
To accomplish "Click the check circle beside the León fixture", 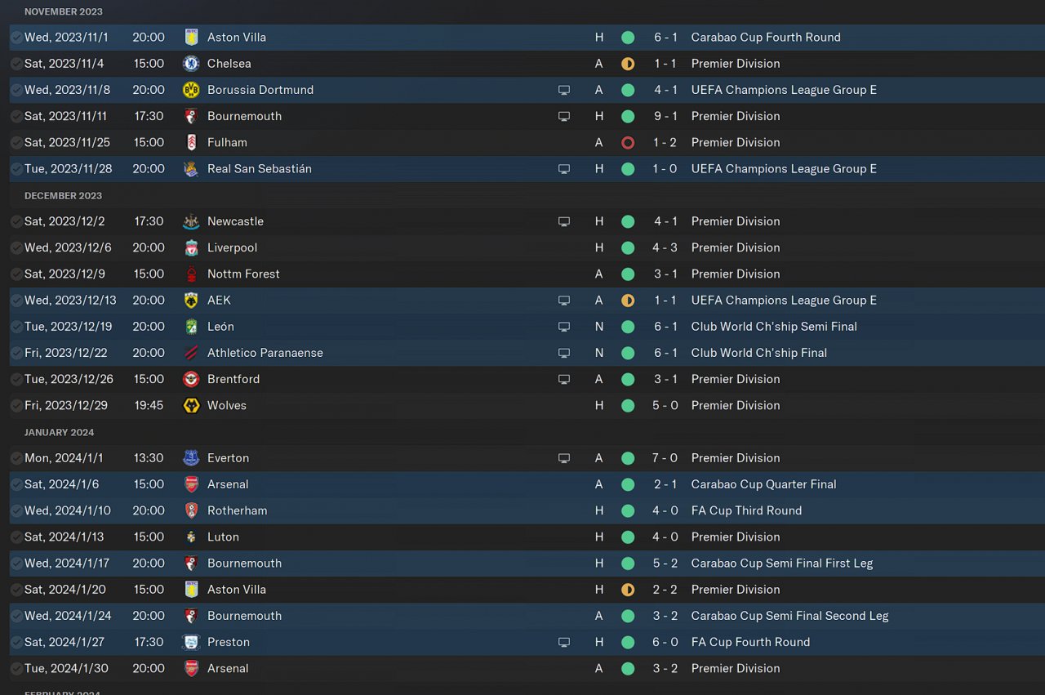I will [16, 327].
